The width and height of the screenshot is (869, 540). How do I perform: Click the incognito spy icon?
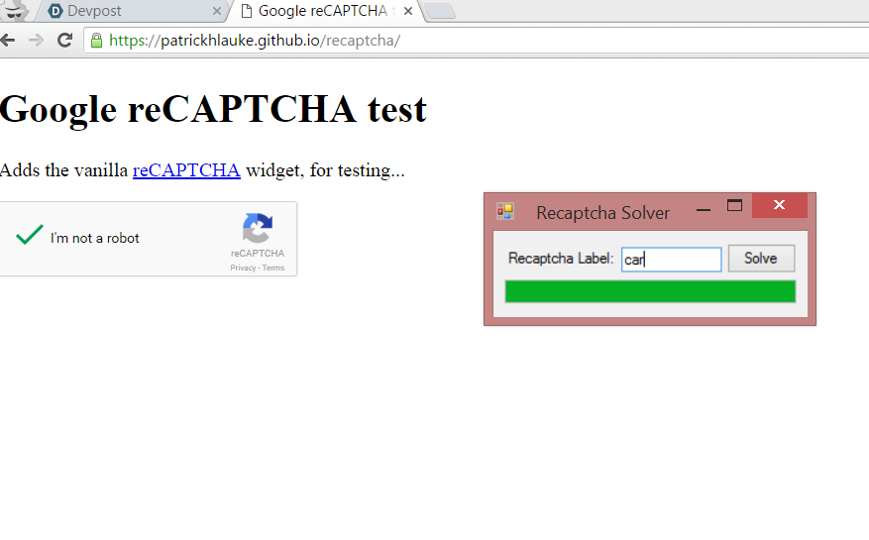(14, 11)
